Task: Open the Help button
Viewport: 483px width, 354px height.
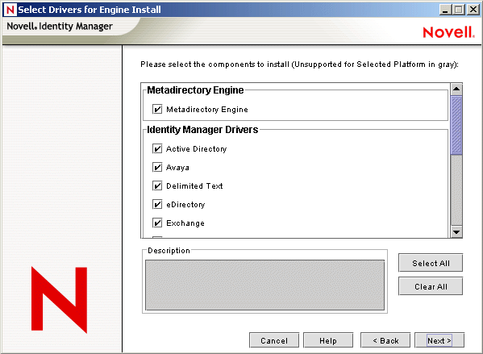Action: (328, 340)
